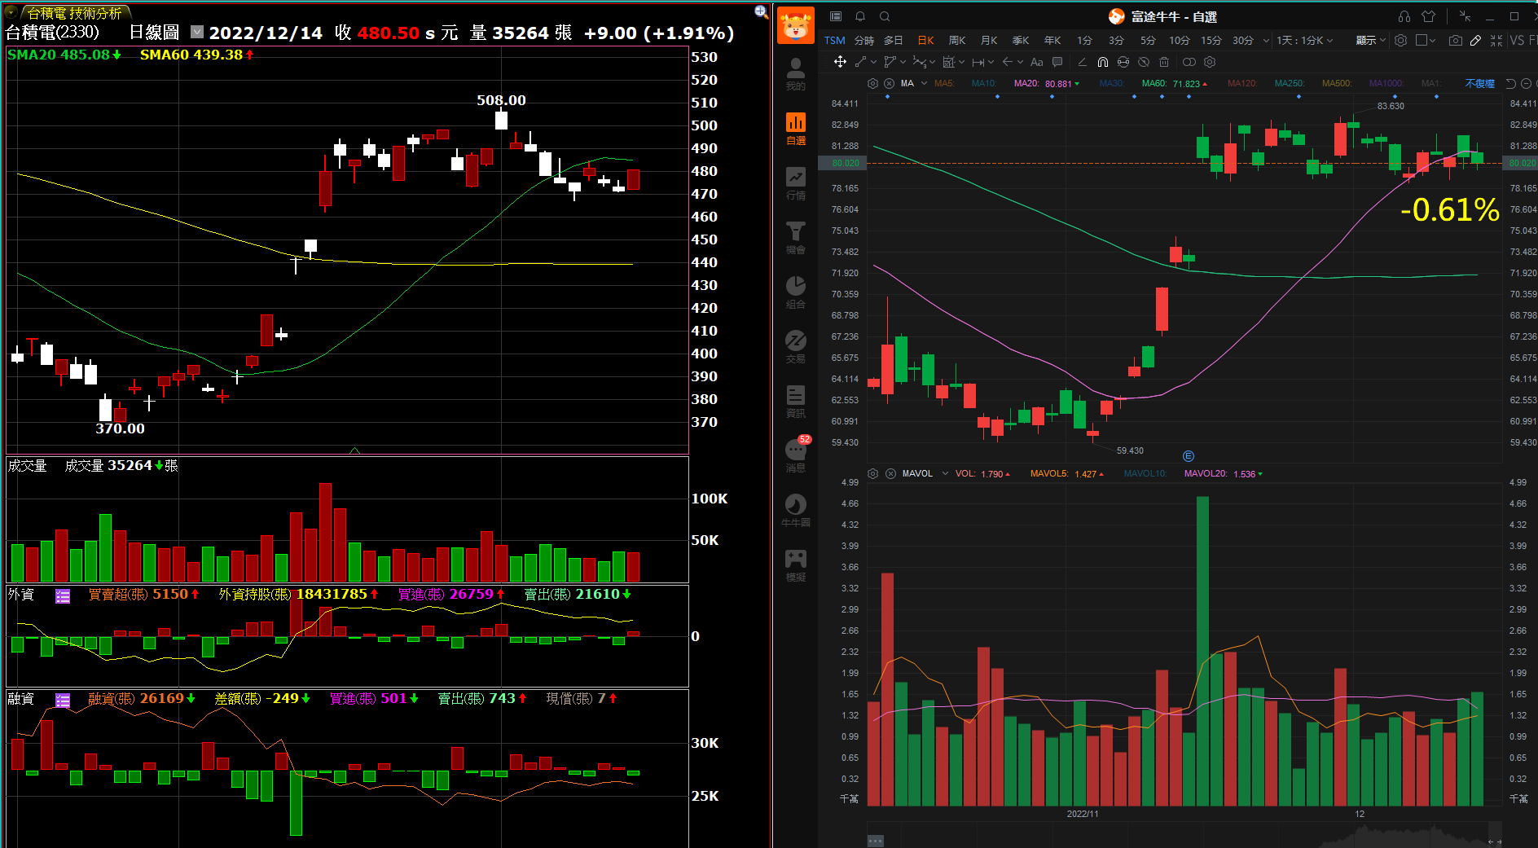1538x848 pixels.
Task: Select the range interval tool
Action: pyautogui.click(x=978, y=62)
